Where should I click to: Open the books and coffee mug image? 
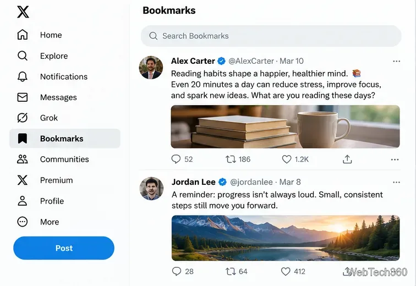[285, 127]
